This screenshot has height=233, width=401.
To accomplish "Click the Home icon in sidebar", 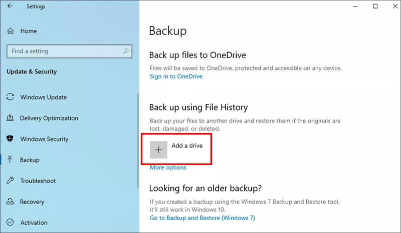I will (x=11, y=31).
